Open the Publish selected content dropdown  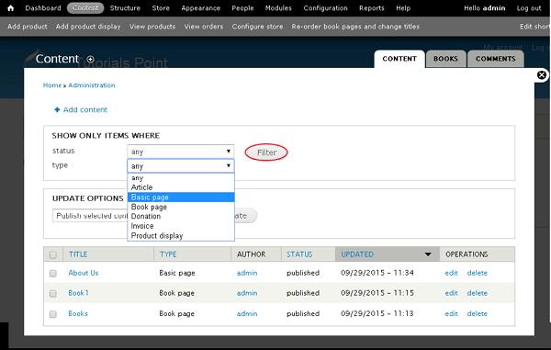(x=90, y=216)
